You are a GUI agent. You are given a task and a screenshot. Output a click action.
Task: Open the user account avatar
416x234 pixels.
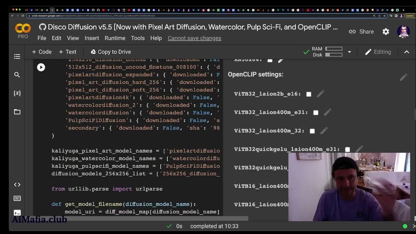pyautogui.click(x=403, y=32)
